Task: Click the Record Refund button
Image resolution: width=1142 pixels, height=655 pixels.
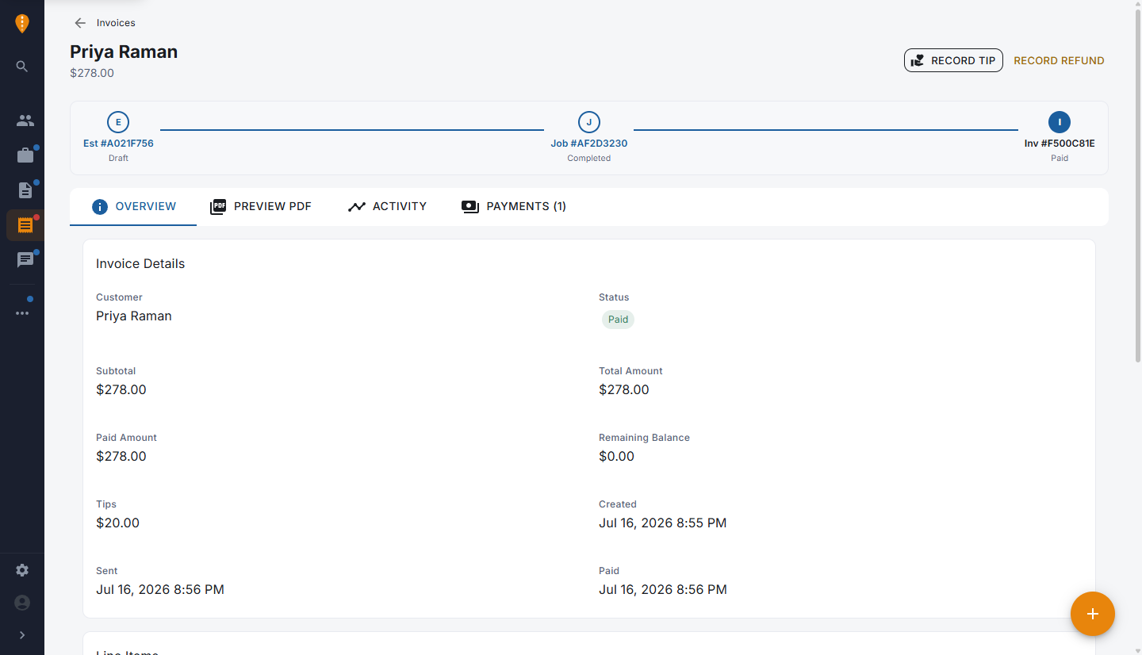Action: point(1059,60)
